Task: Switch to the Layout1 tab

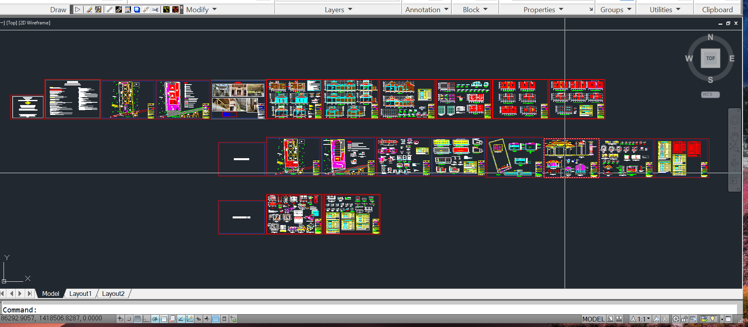Action: click(80, 294)
